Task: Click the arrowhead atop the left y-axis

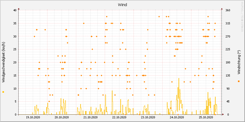Action: pyautogui.click(x=19, y=9)
